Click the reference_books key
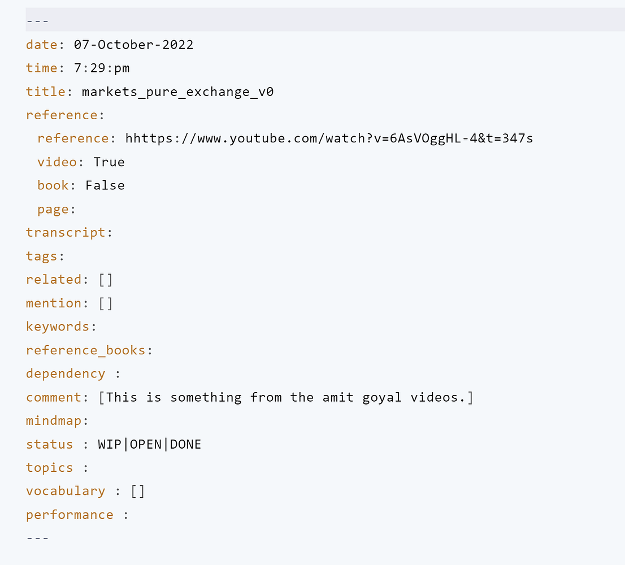Image resolution: width=625 pixels, height=565 pixels. point(86,350)
